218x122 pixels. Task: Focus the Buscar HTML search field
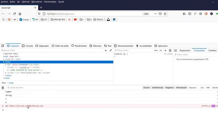[52, 50]
